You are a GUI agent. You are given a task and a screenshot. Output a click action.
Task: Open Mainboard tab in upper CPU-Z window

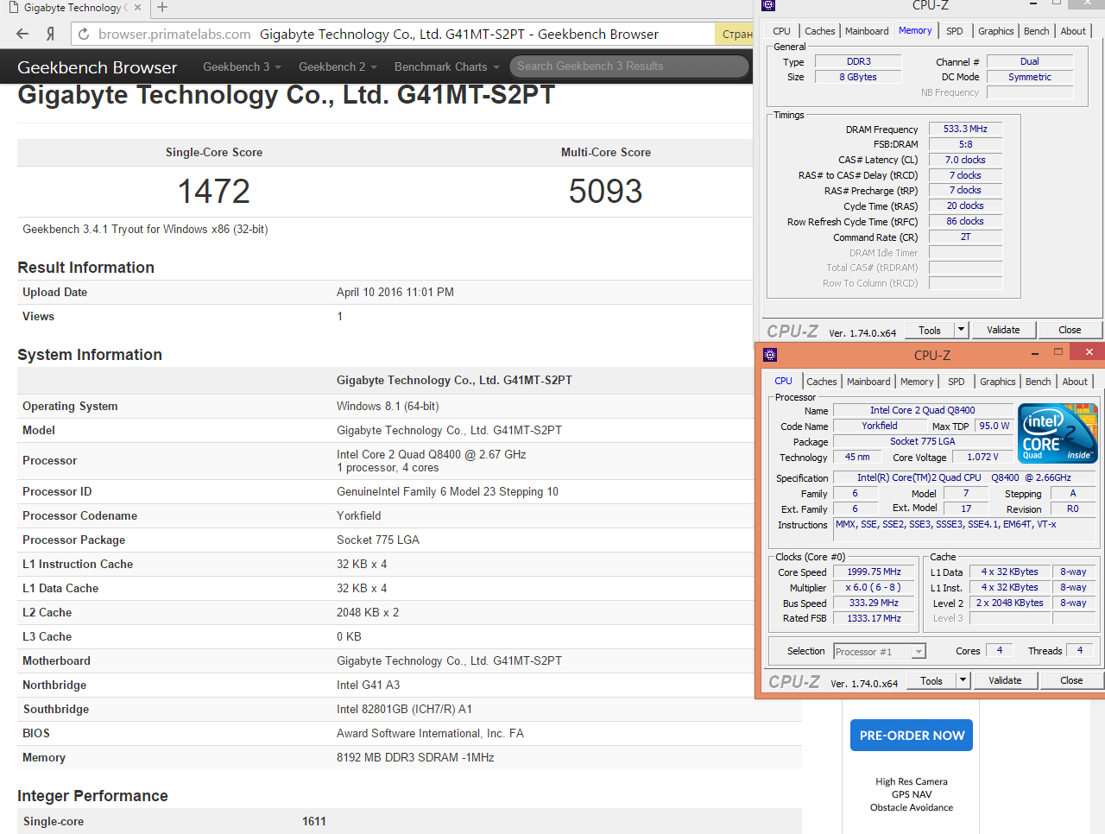coord(866,31)
